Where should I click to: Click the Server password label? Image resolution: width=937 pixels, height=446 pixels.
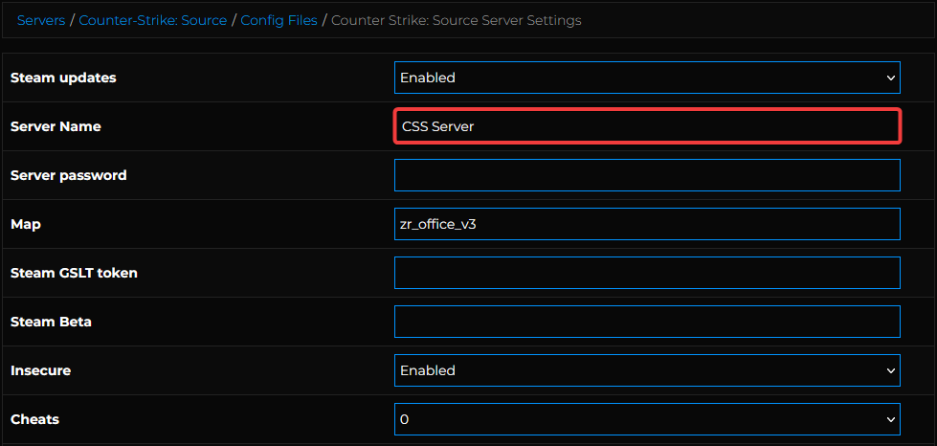tap(68, 175)
